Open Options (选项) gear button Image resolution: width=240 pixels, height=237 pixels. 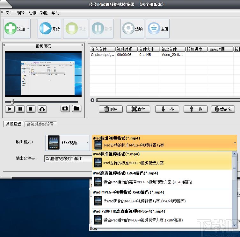coord(132,29)
